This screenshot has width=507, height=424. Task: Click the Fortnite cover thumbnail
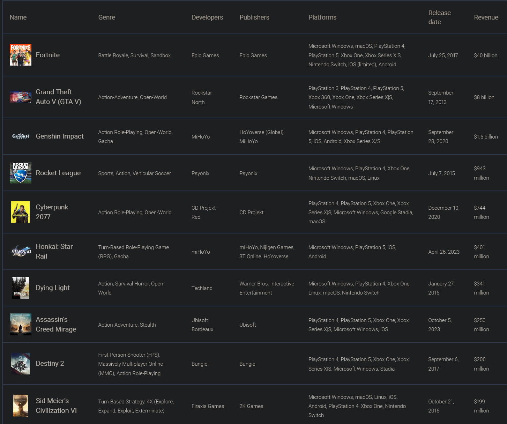21,55
